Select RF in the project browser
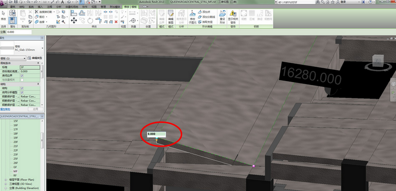This screenshot has height=191, width=396. (x=15, y=175)
